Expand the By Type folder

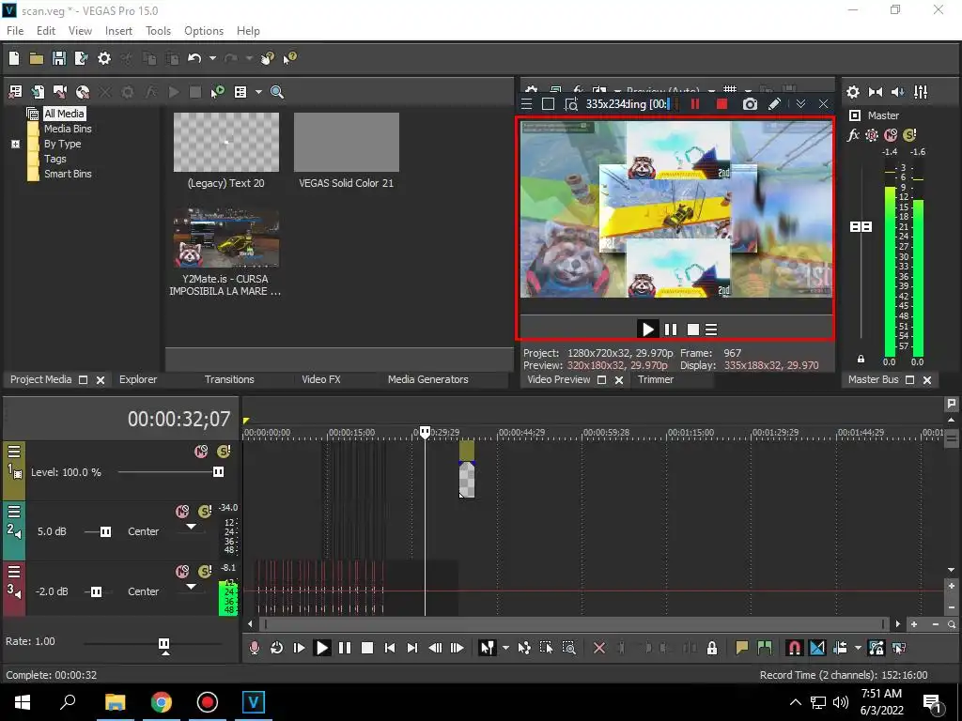click(15, 144)
